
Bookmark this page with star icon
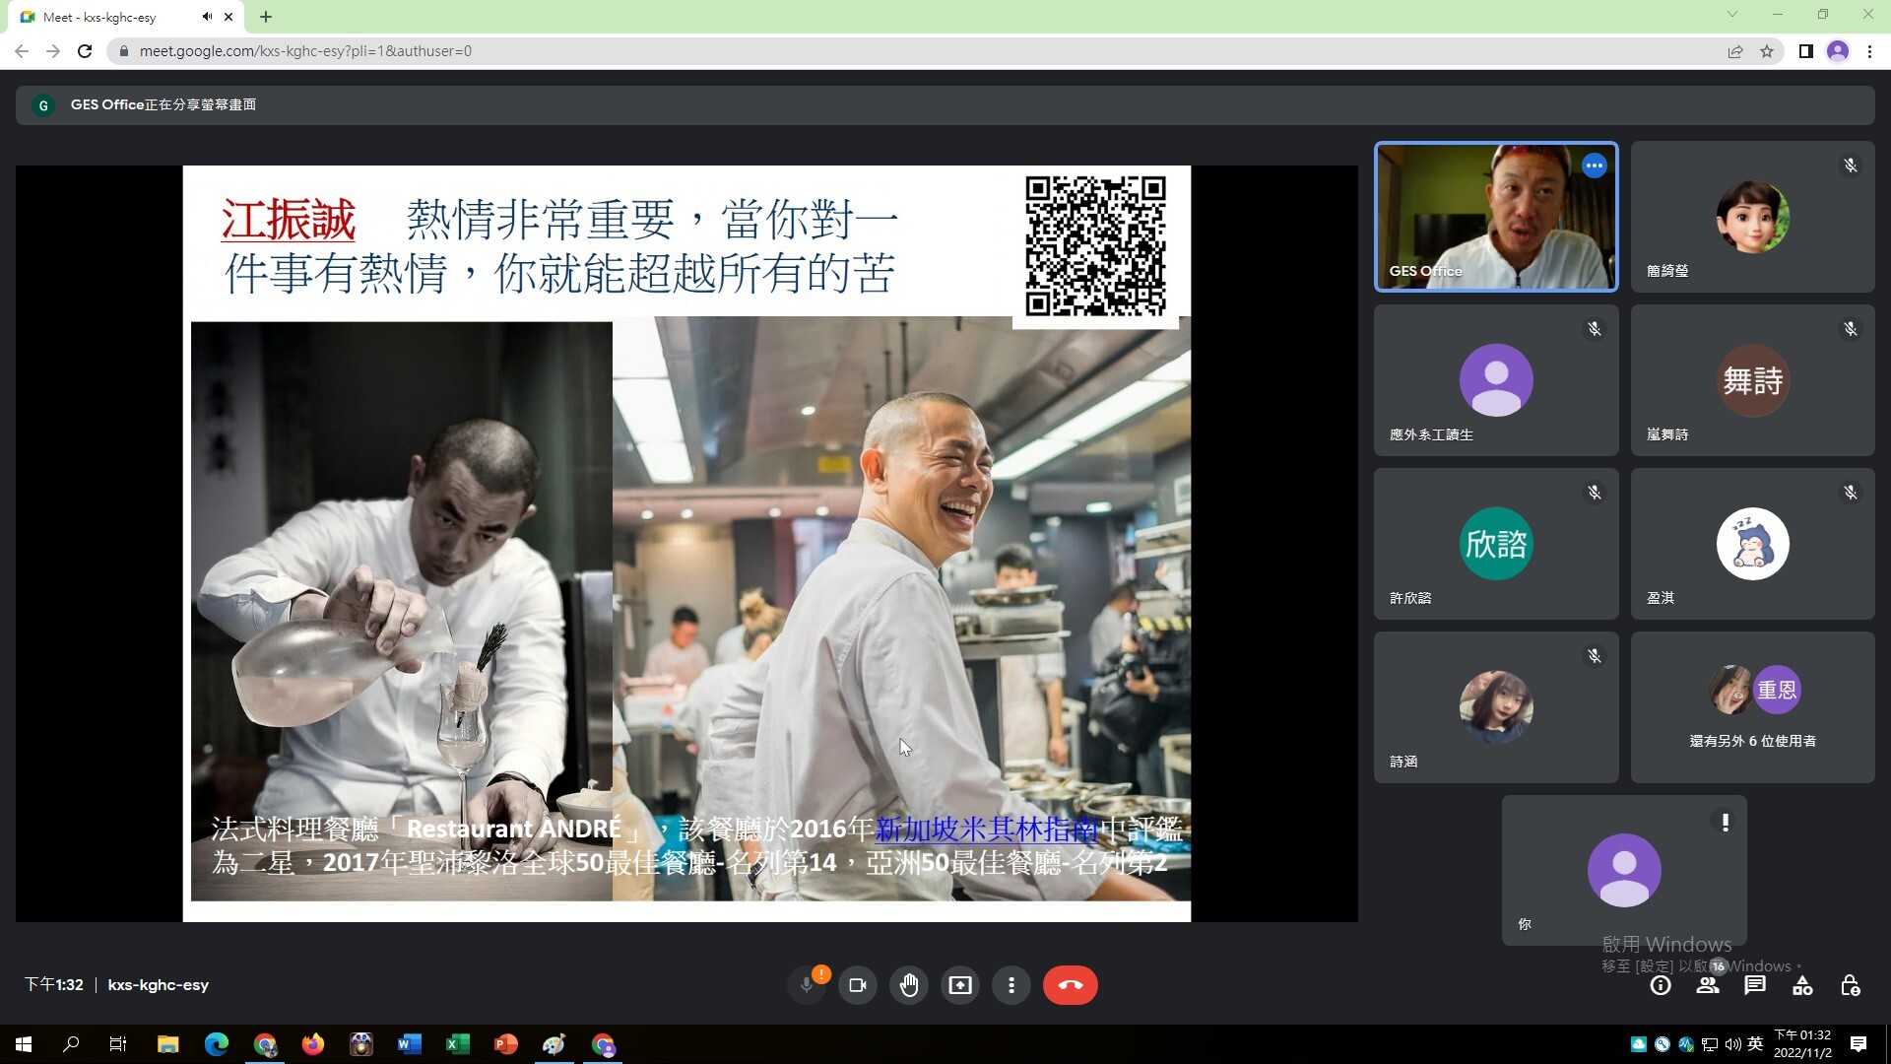pyautogui.click(x=1767, y=51)
